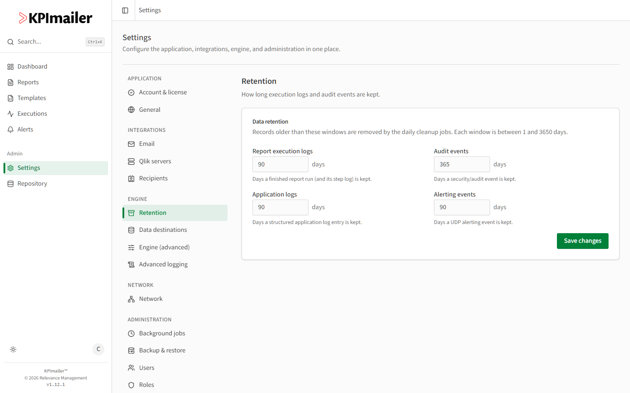The image size is (630, 393).
Task: Open Roles administration section
Action: [x=175, y=385]
